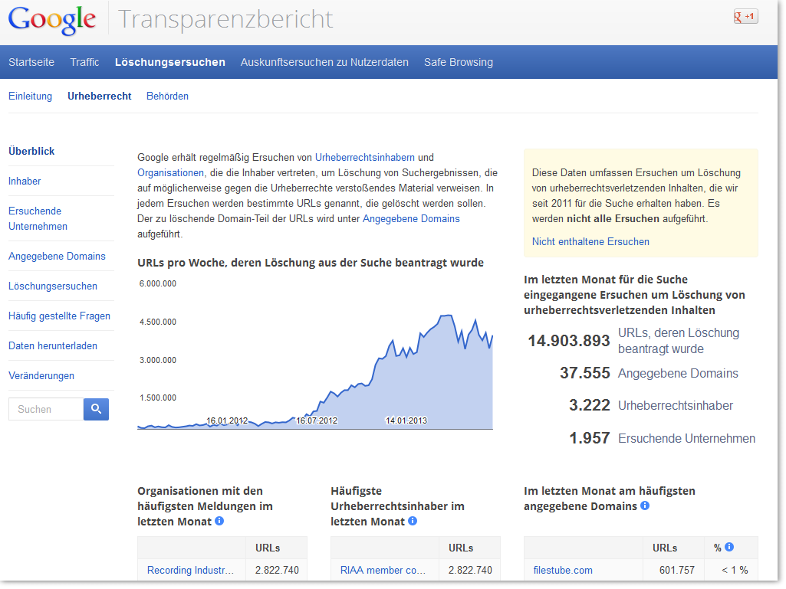Open info icon beside Organisationen mit den häufigsten Meldungen
Screen dimensions: 786x589
[219, 521]
